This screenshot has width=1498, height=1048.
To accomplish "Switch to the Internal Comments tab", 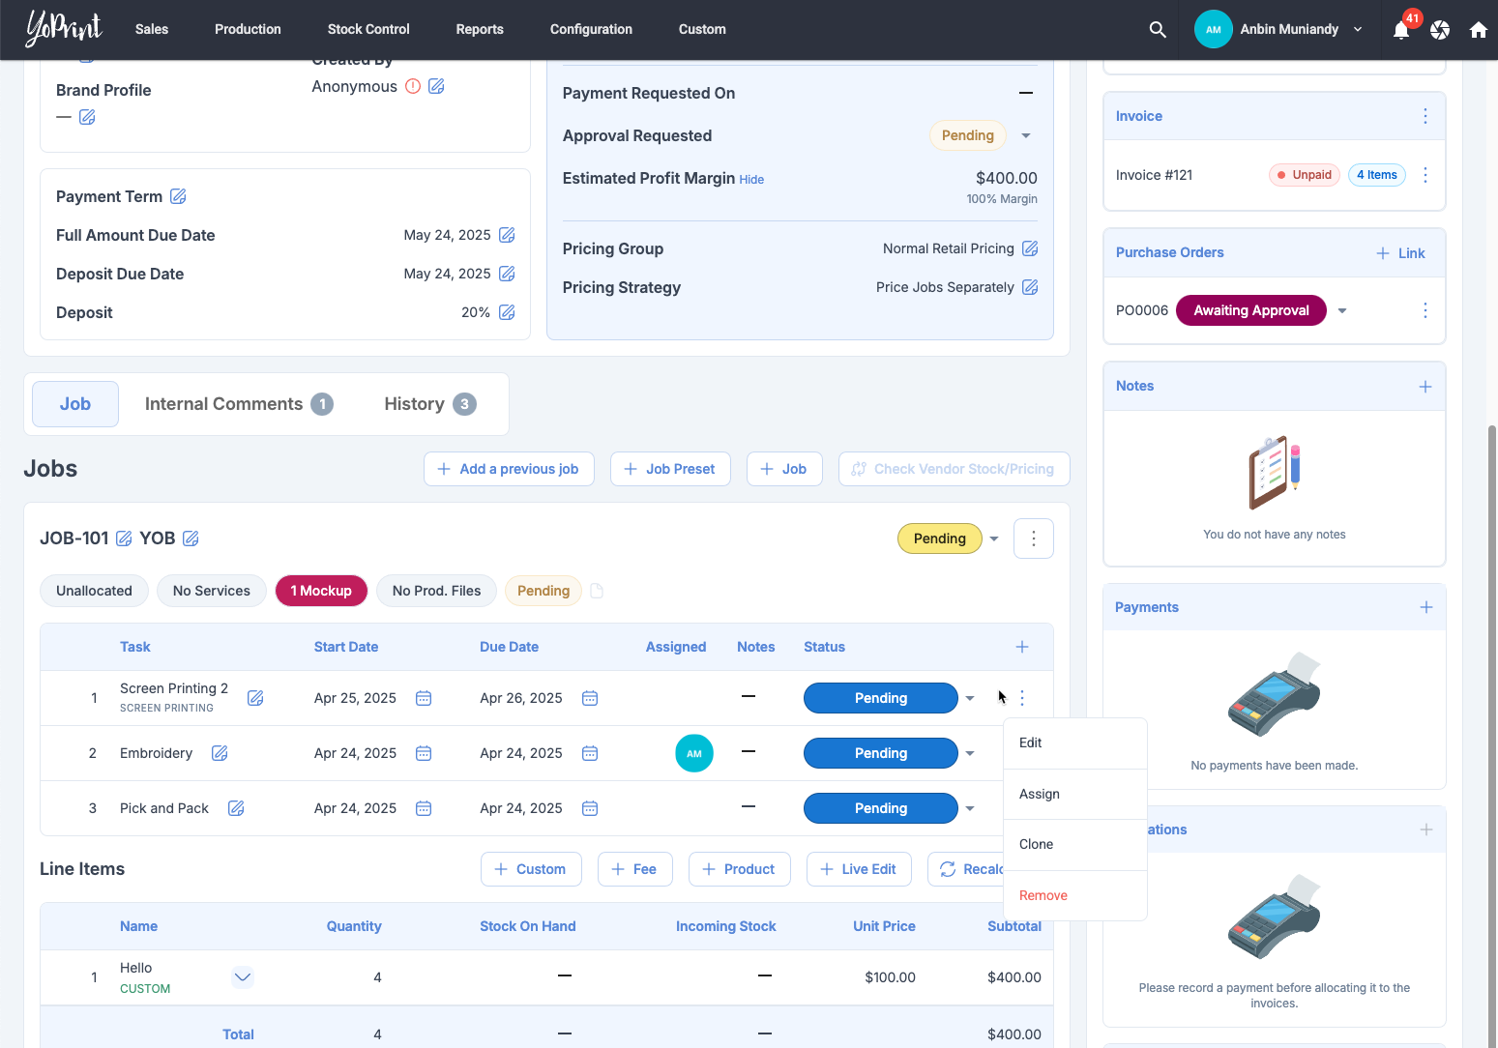I will [x=238, y=404].
